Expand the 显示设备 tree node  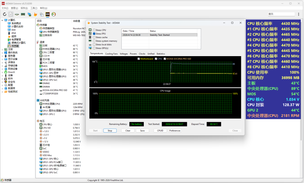pos(2,59)
